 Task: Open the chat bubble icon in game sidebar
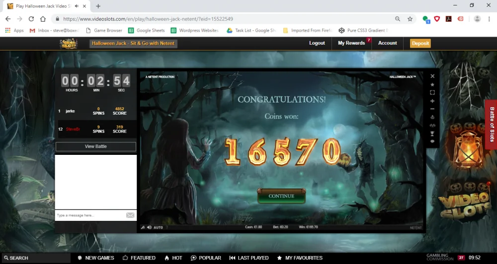(432, 141)
